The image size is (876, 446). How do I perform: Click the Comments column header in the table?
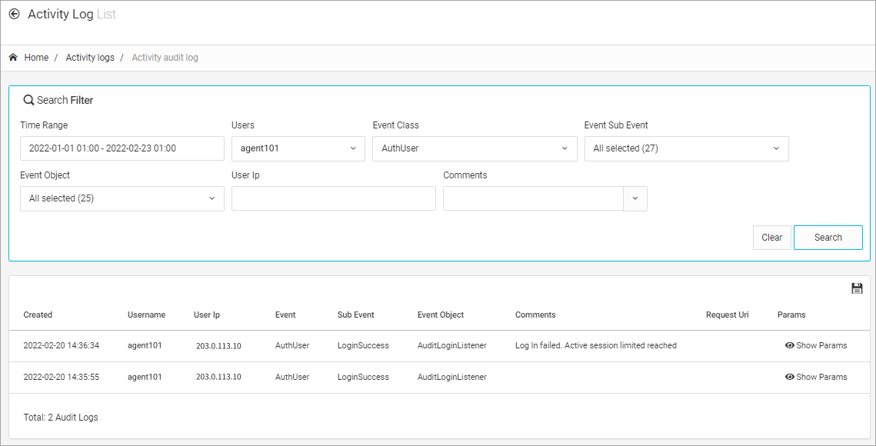[535, 315]
